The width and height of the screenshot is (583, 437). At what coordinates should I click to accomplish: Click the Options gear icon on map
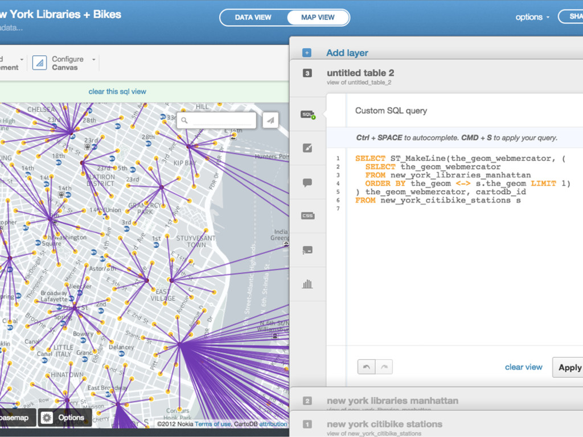pos(47,418)
